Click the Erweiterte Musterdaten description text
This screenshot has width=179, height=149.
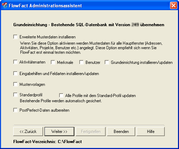point(91,48)
